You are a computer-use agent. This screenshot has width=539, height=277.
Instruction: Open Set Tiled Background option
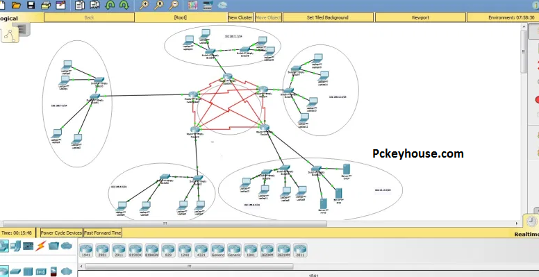click(x=328, y=17)
